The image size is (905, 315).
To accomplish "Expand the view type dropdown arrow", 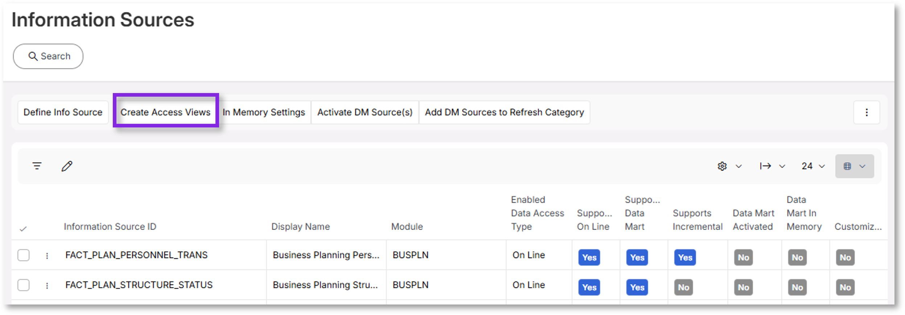I will pos(863,166).
